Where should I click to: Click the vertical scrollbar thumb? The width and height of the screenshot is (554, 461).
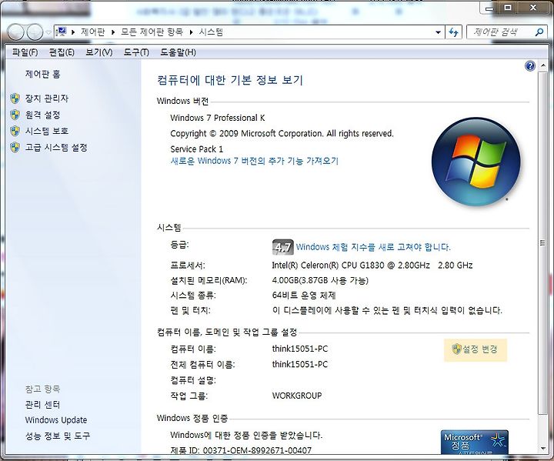point(542,242)
